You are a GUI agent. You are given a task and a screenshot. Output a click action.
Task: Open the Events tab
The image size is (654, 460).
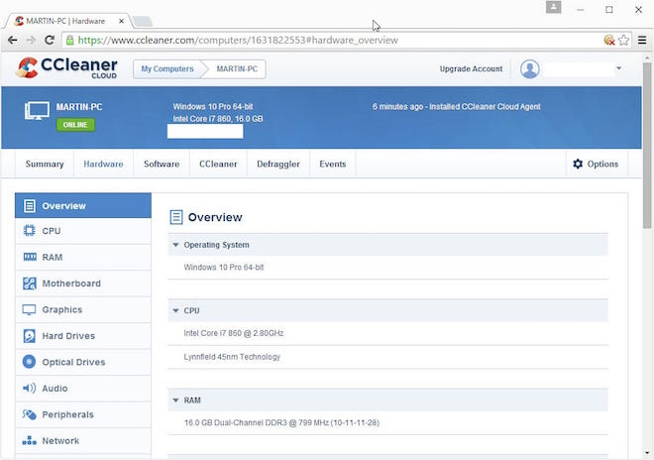[332, 164]
